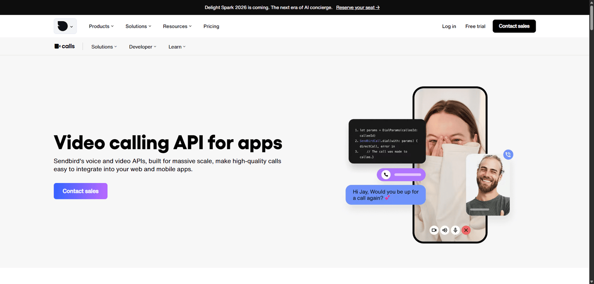The image size is (594, 284).
Task: Open the top Solutions dropdown
Action: coord(138,26)
